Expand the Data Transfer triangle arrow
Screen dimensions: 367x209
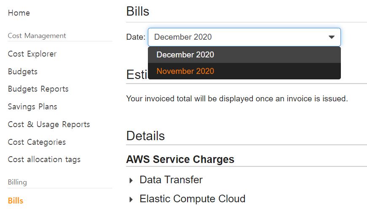coord(131,180)
